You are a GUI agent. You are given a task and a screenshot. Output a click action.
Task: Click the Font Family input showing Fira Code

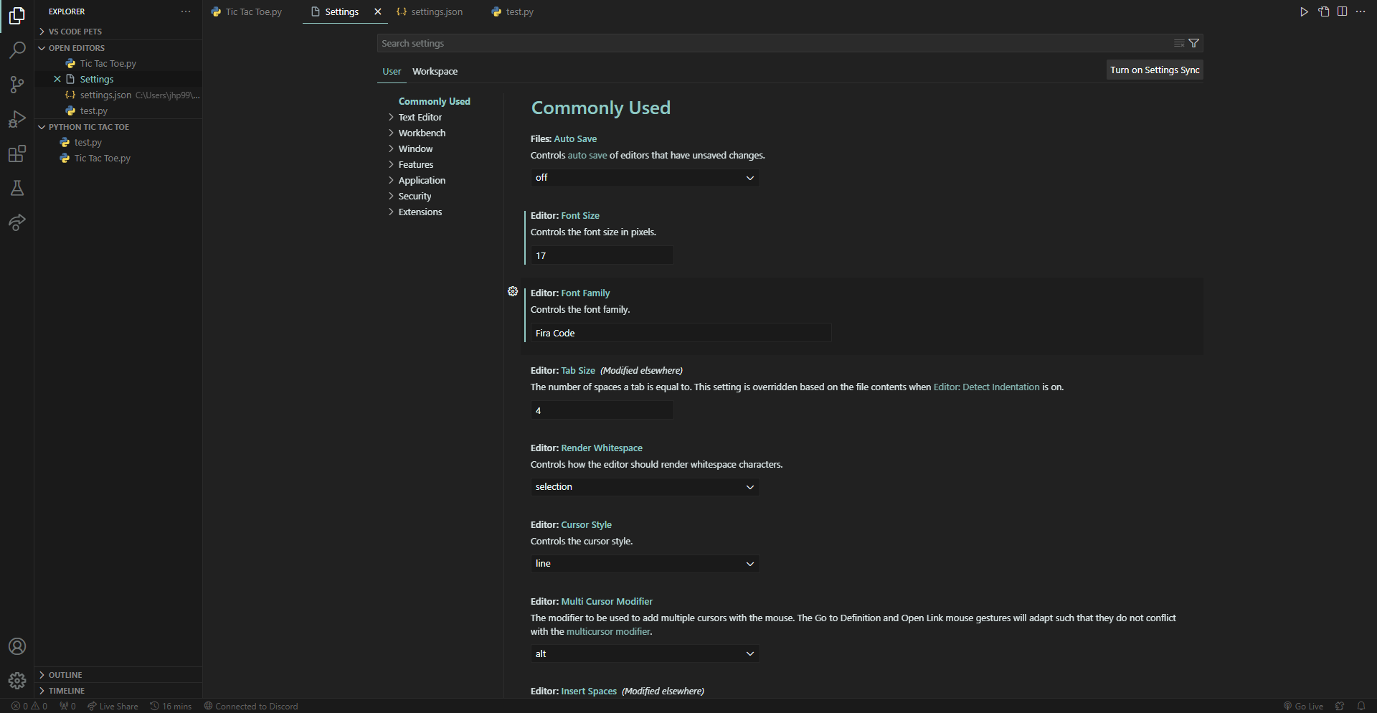681,334
